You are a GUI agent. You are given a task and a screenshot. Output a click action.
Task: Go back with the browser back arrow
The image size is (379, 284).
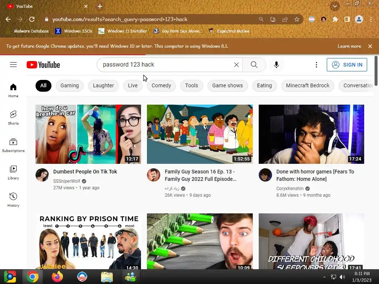click(8, 19)
